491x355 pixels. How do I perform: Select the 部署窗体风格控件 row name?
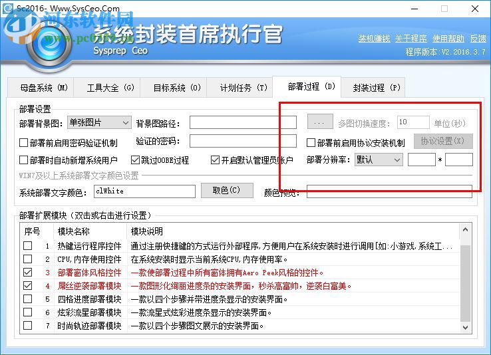(89, 273)
